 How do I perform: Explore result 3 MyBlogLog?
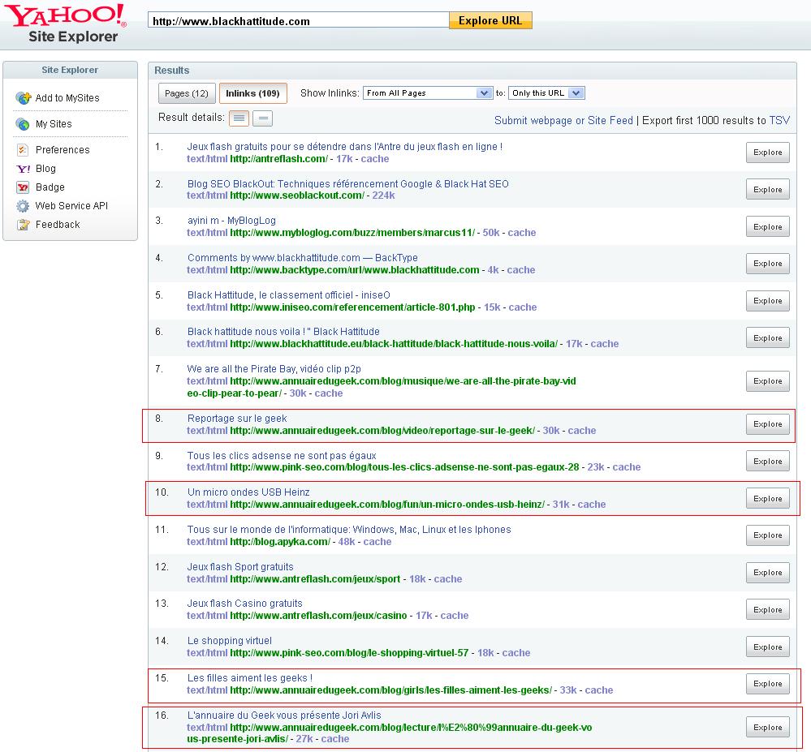click(x=767, y=227)
